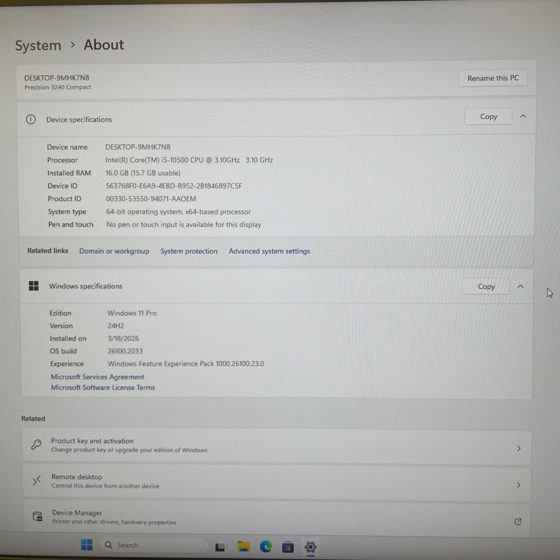Rename this PC
Screen dimensions: 560x560
(x=493, y=78)
